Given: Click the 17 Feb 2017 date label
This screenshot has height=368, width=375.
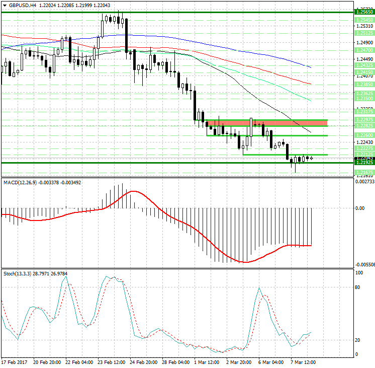Looking at the screenshot, I should [x=14, y=362].
